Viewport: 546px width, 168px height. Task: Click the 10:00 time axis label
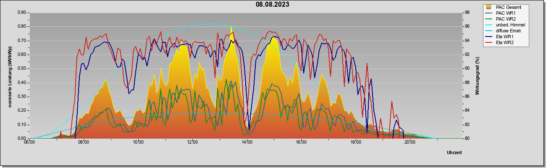click(138, 142)
